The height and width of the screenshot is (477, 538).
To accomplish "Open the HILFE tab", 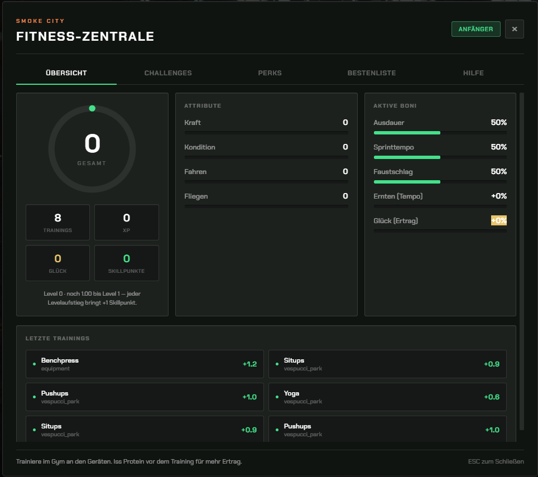I will click(x=473, y=73).
